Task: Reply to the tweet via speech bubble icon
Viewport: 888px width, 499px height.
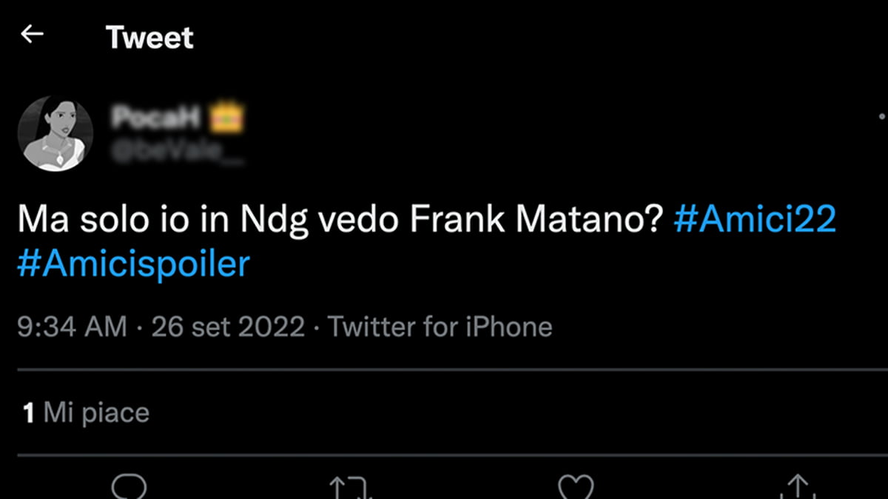Action: pyautogui.click(x=129, y=486)
